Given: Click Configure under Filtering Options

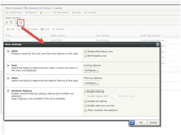Looking at the screenshot, I should click(91, 83).
